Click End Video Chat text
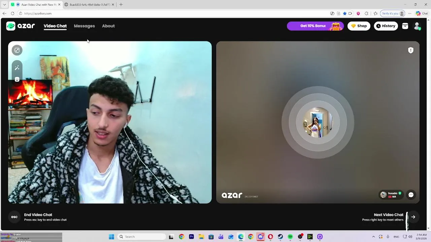This screenshot has width=431, height=242. click(x=38, y=215)
